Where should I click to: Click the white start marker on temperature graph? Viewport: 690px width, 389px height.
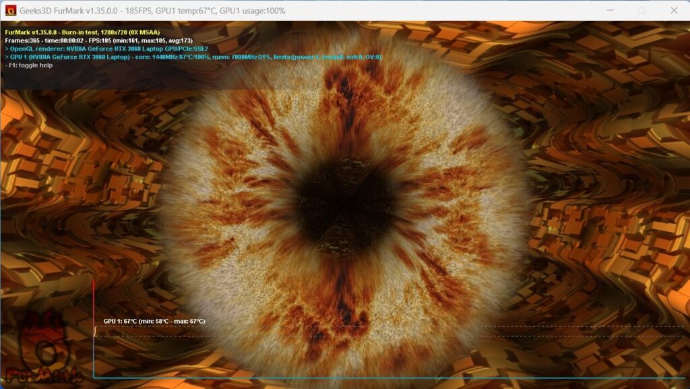tap(95, 332)
